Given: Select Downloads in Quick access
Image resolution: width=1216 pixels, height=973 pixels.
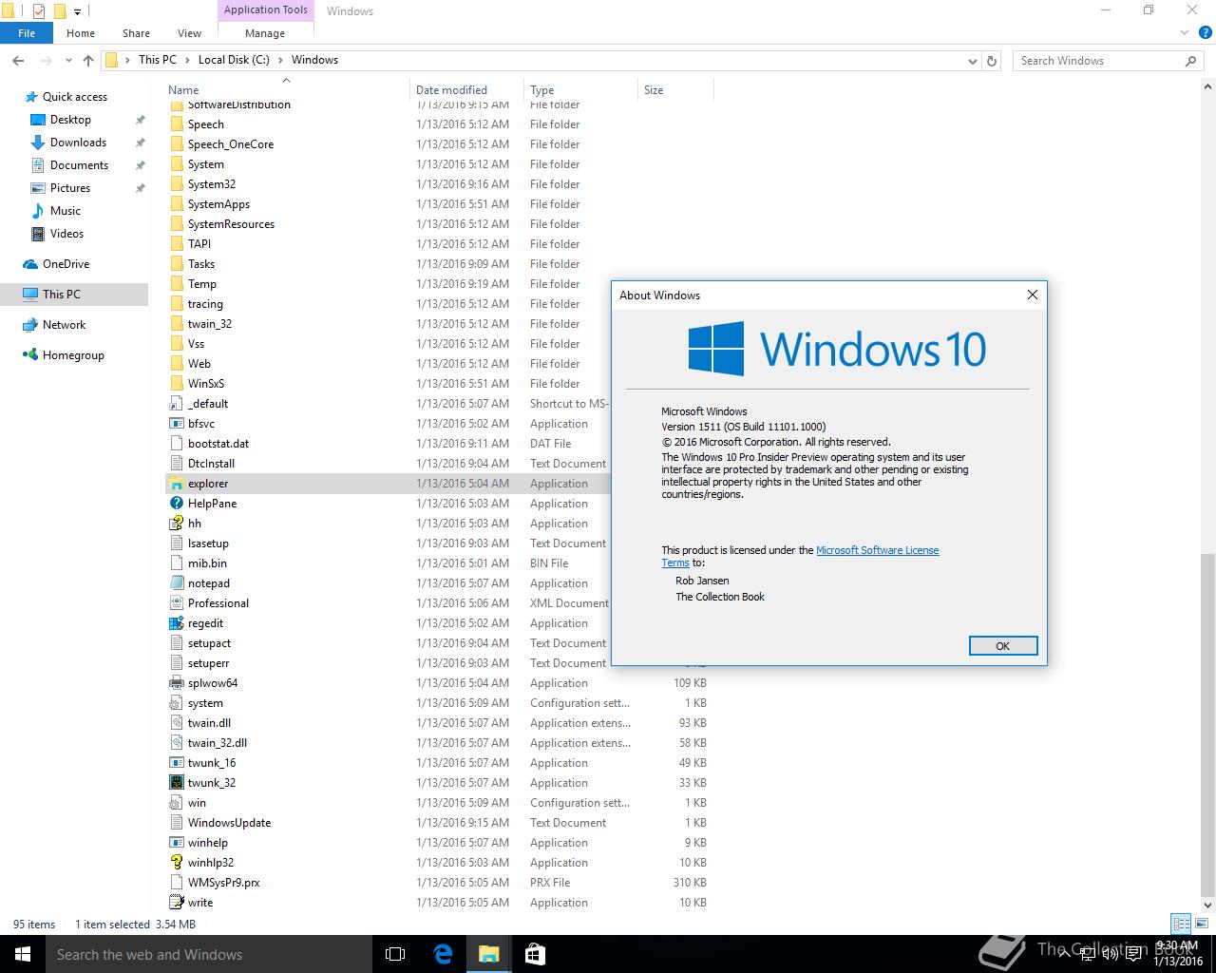Looking at the screenshot, I should pyautogui.click(x=78, y=143).
